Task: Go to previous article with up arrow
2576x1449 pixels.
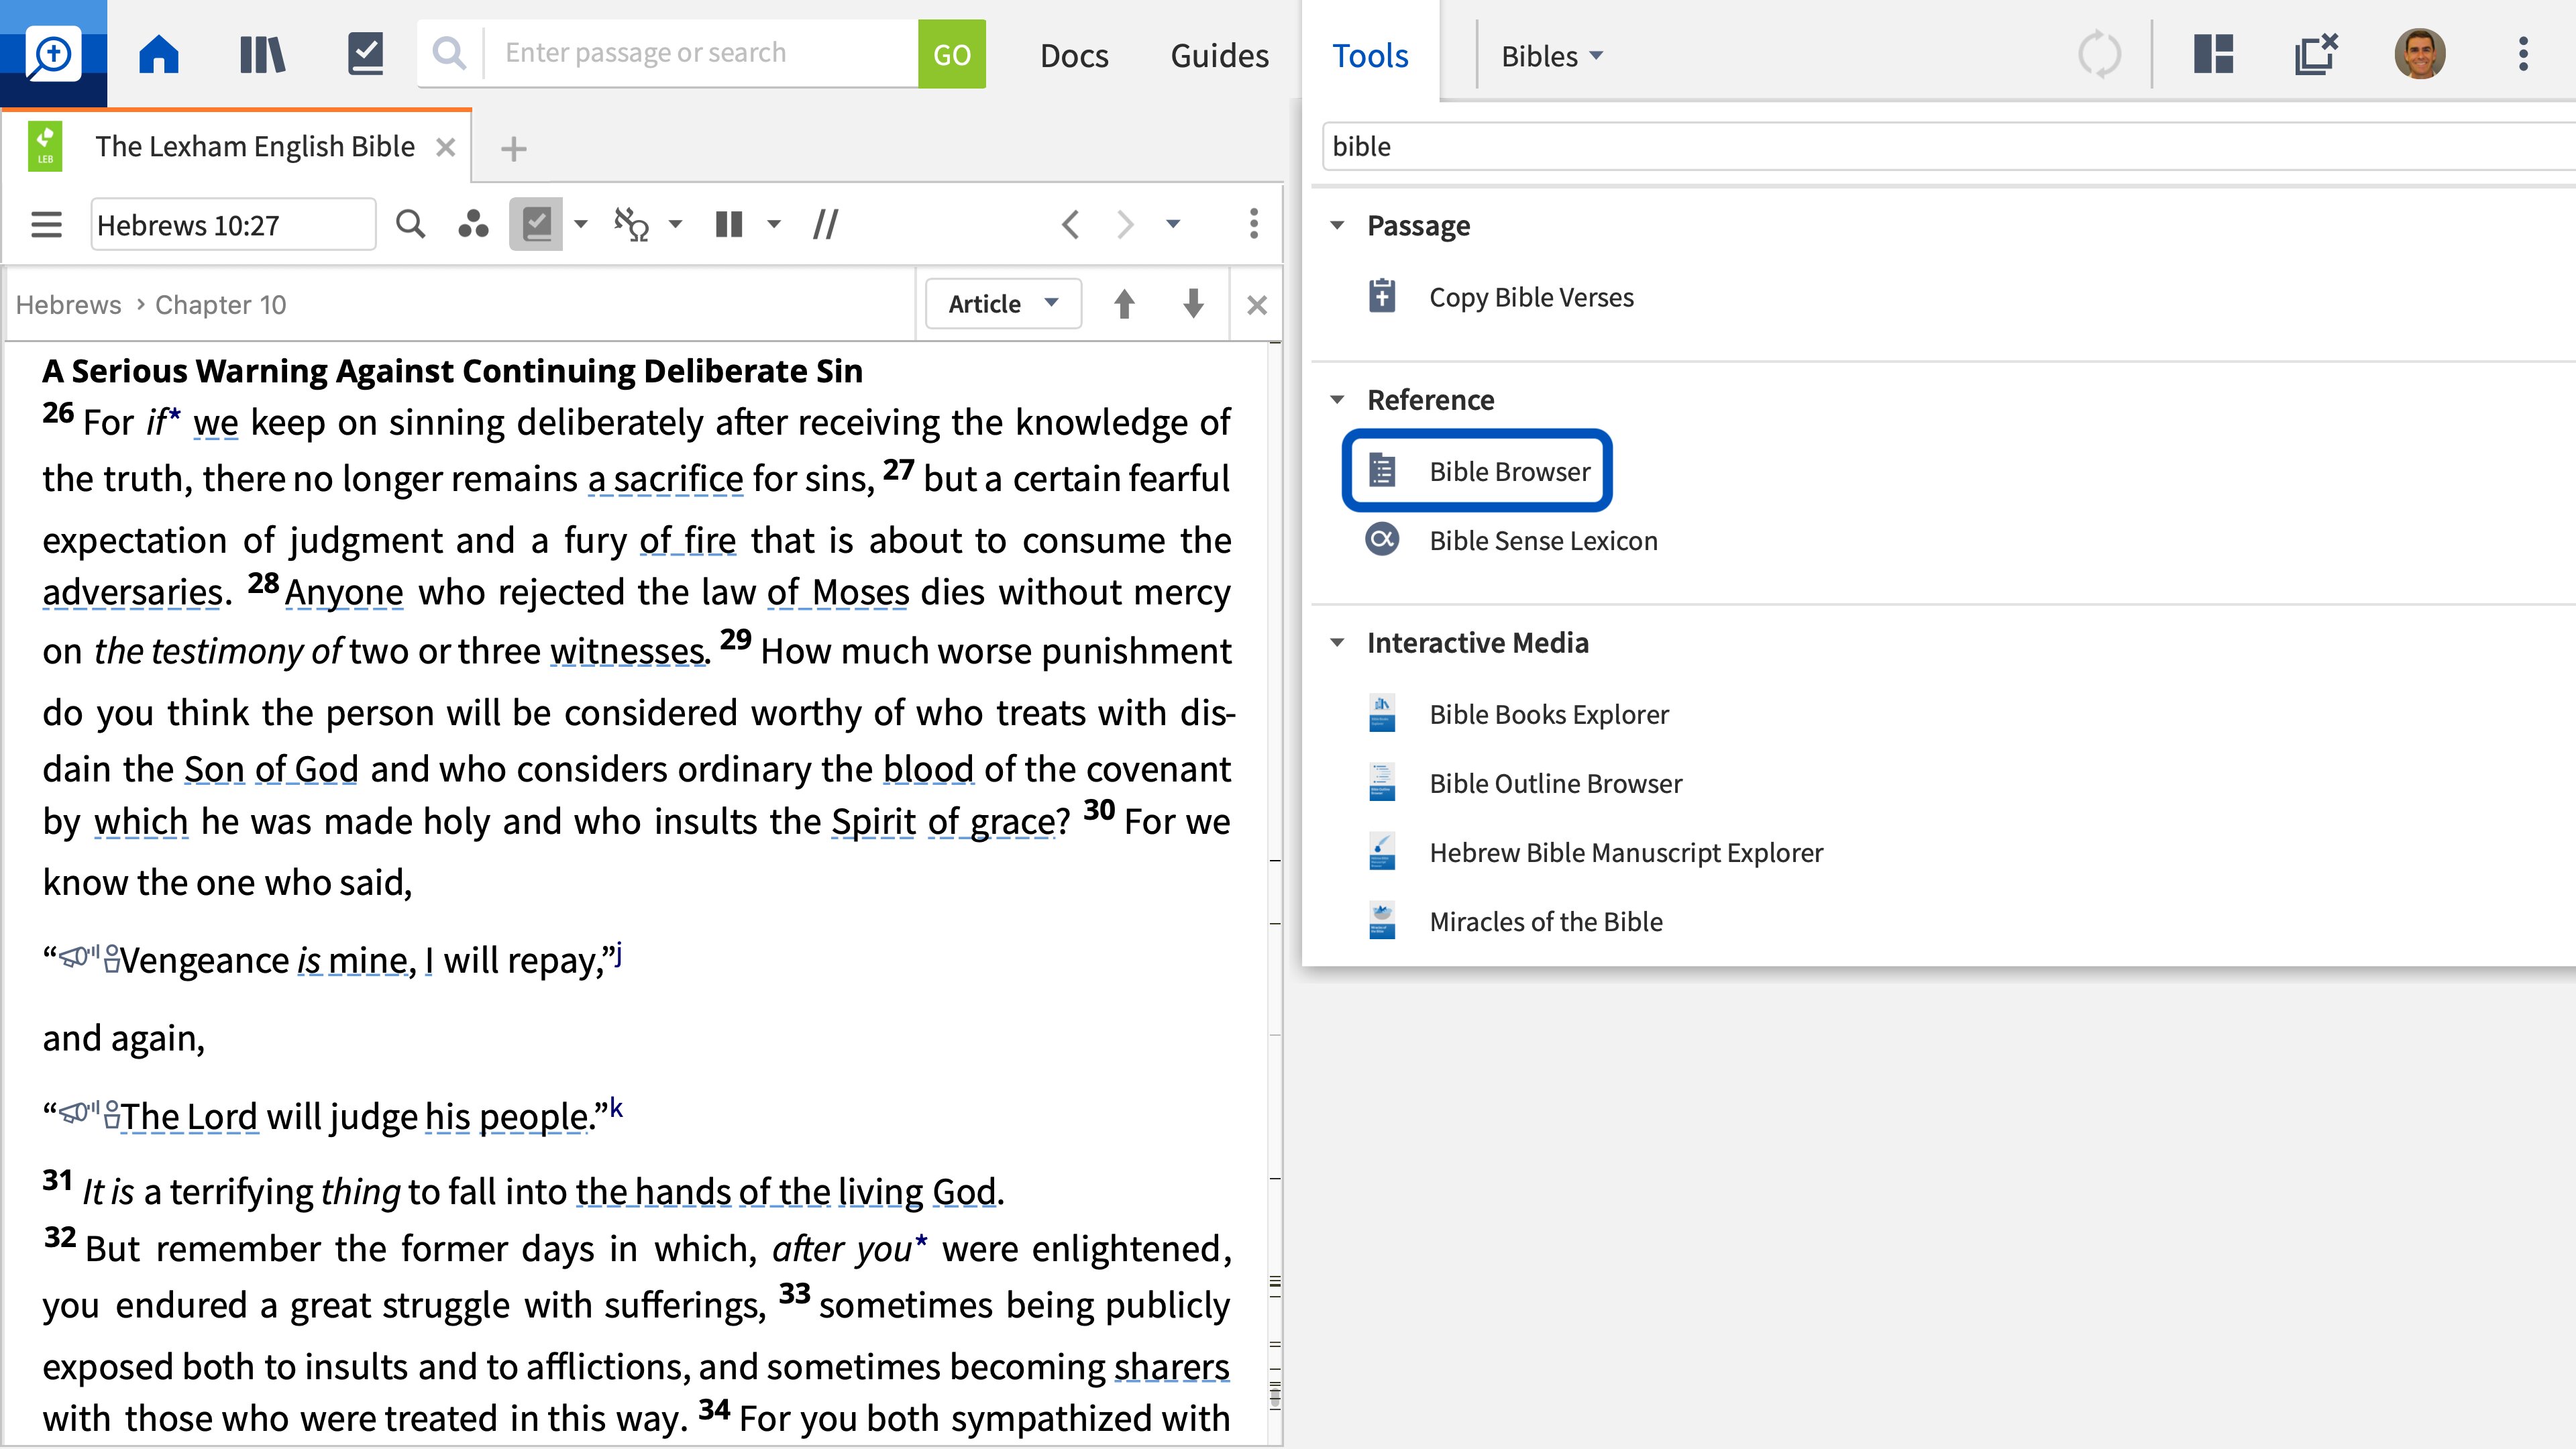Action: coord(1124,304)
